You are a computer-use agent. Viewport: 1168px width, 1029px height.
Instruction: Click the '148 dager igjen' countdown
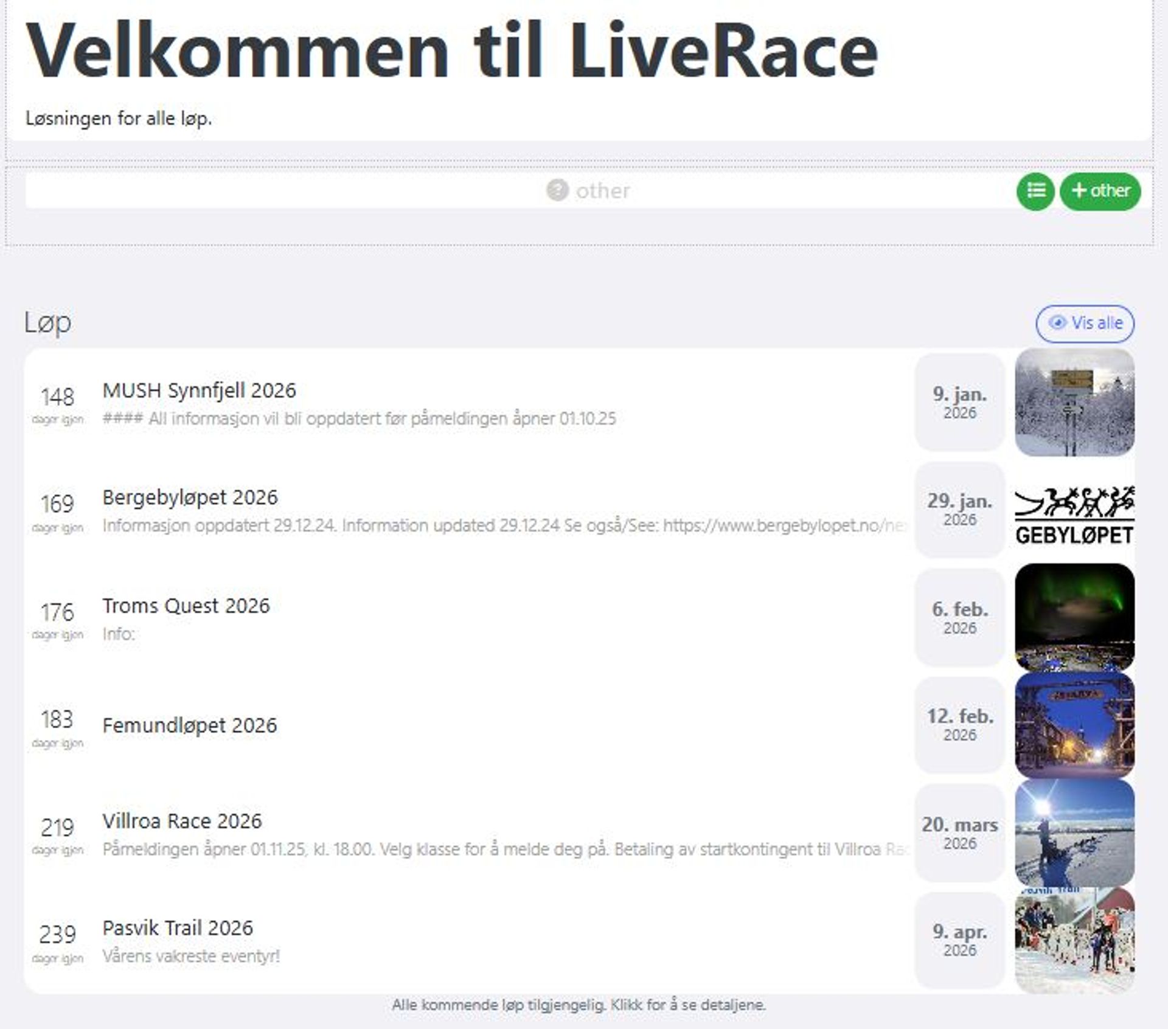tap(58, 404)
